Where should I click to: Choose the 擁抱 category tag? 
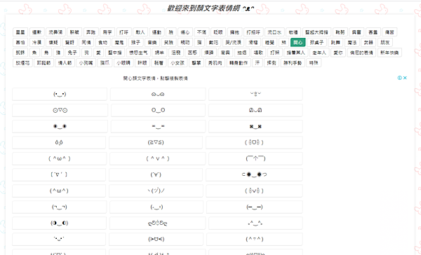[x=234, y=32]
